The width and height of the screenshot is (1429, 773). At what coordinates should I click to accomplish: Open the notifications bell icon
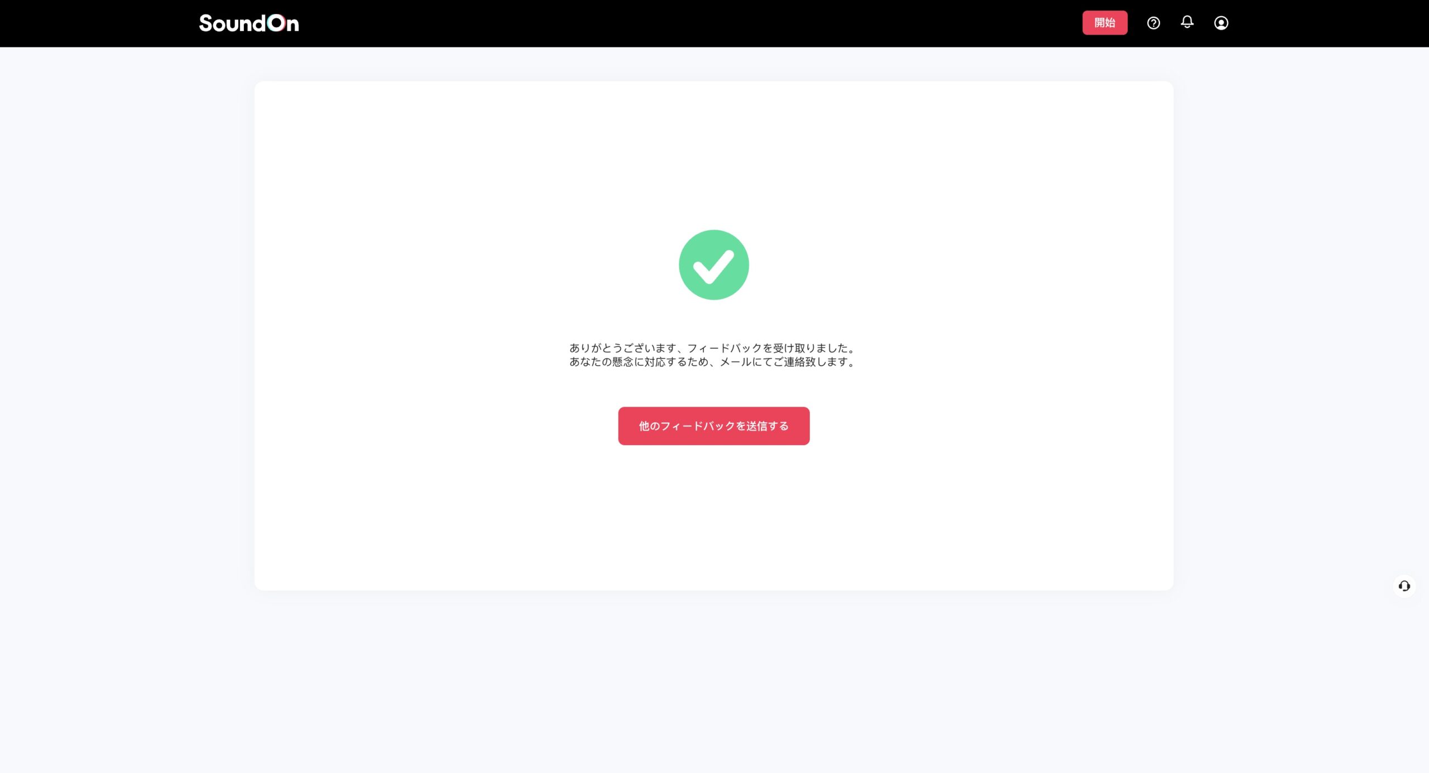click(x=1187, y=22)
